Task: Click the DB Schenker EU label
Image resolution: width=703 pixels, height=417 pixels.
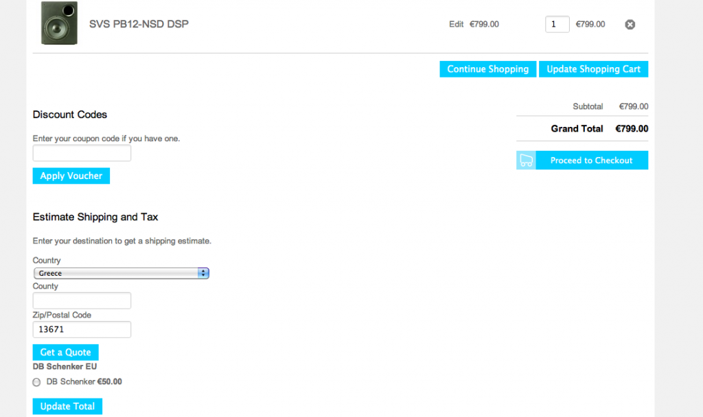Action: coord(65,366)
